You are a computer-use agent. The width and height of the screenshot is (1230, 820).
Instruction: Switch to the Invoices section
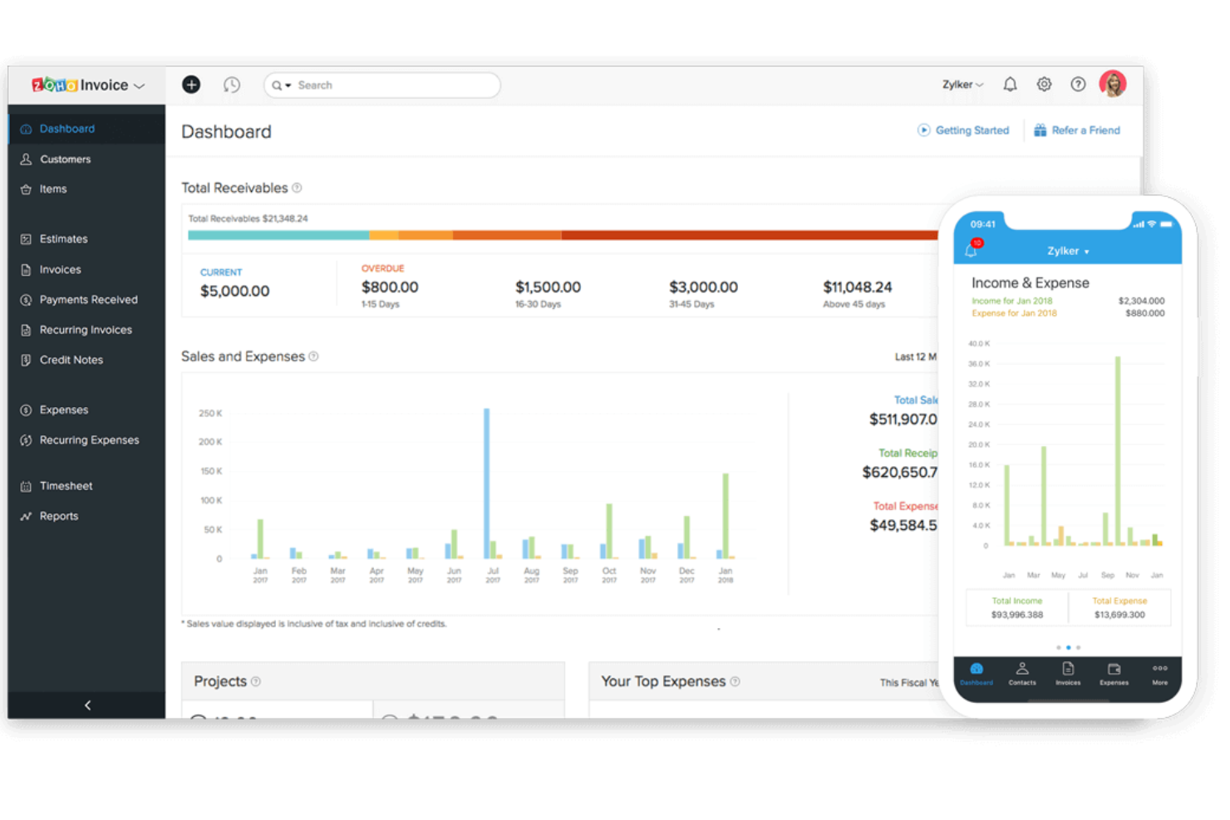(60, 269)
